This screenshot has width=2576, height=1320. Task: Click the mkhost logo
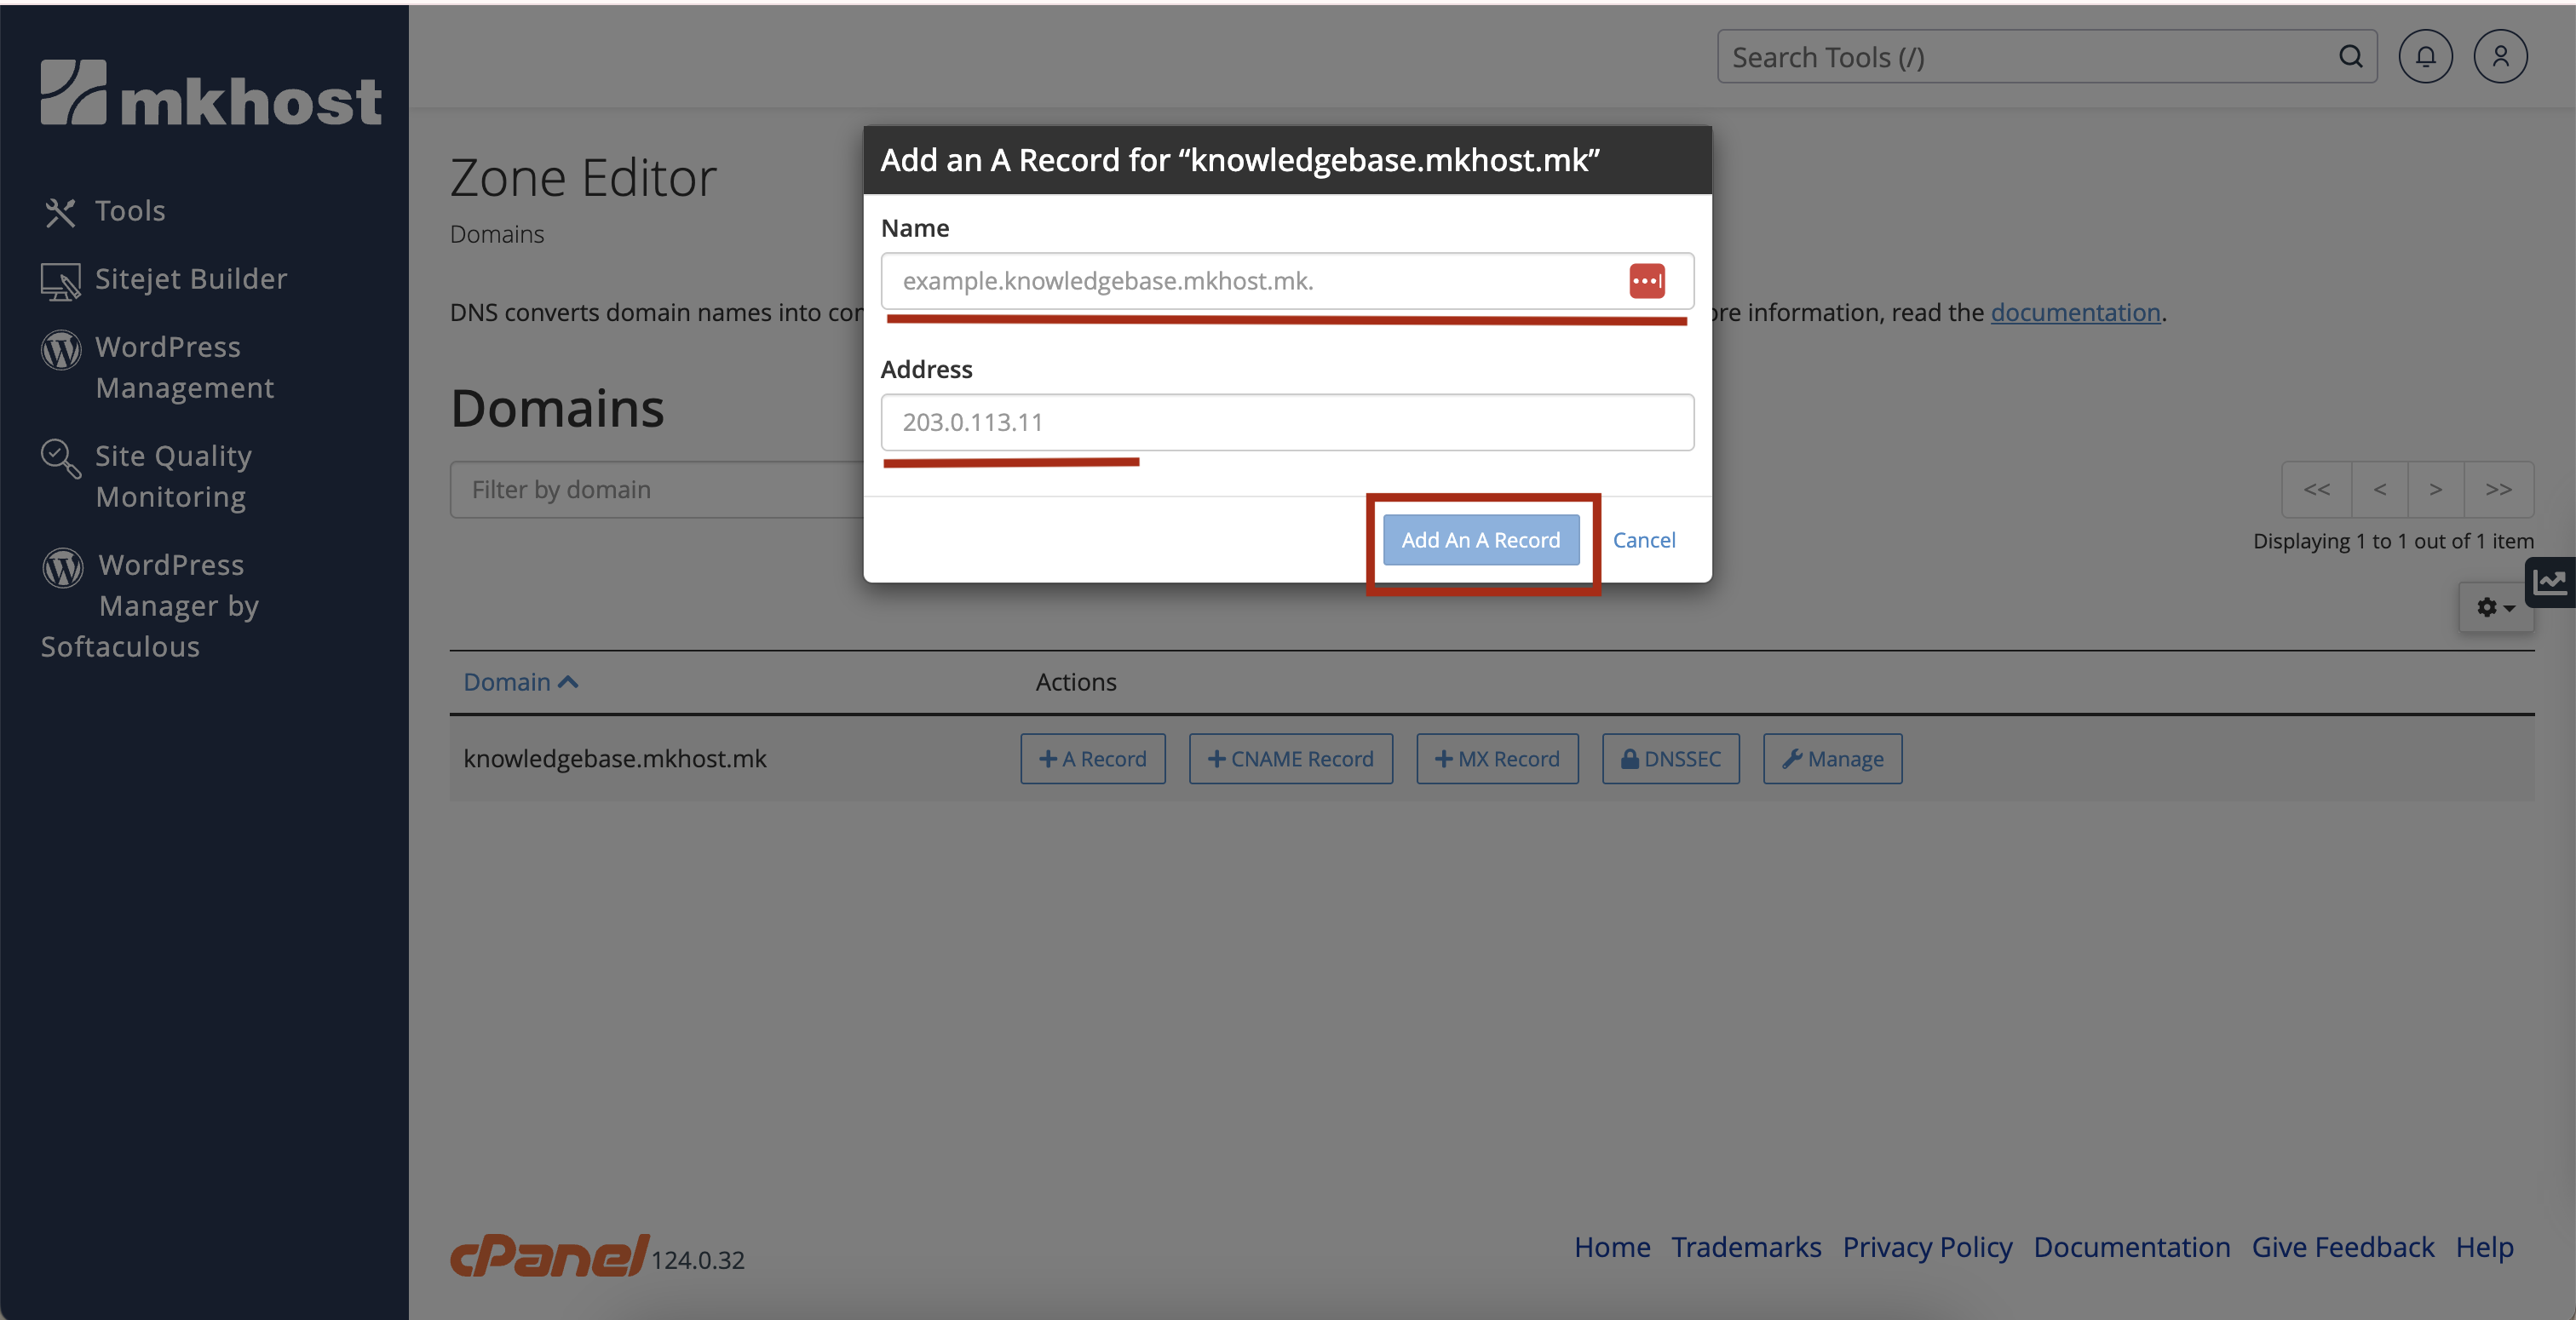tap(211, 93)
